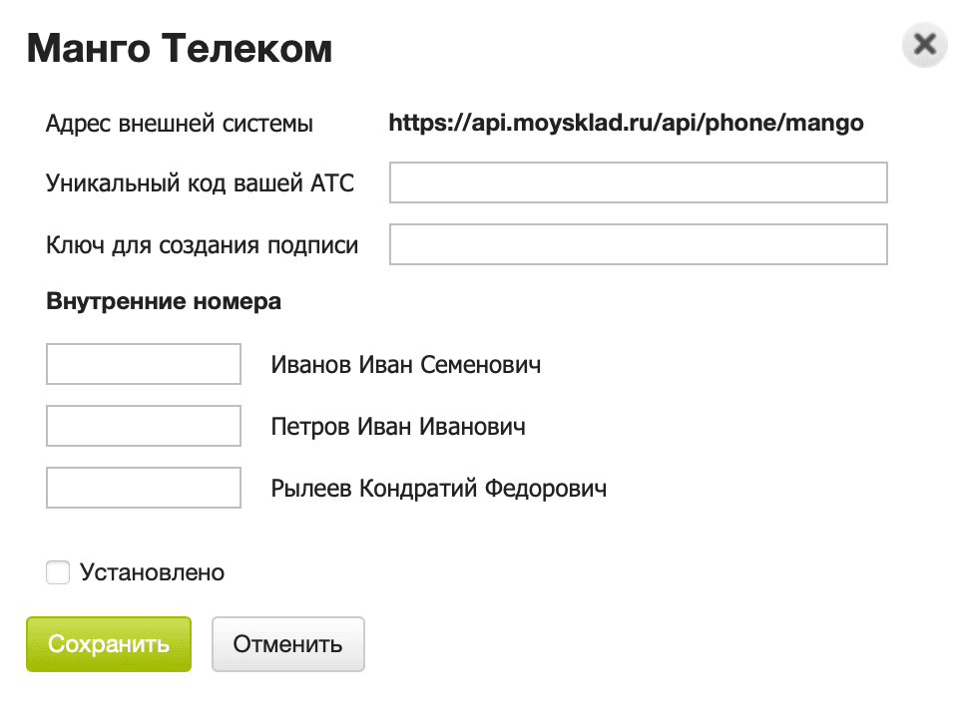Click the Сохранить button
Image resolution: width=964 pixels, height=720 pixels.
(x=108, y=644)
